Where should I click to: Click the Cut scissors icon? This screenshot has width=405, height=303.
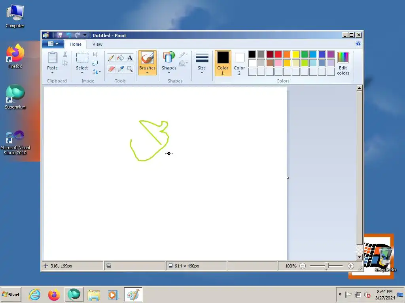point(65,54)
